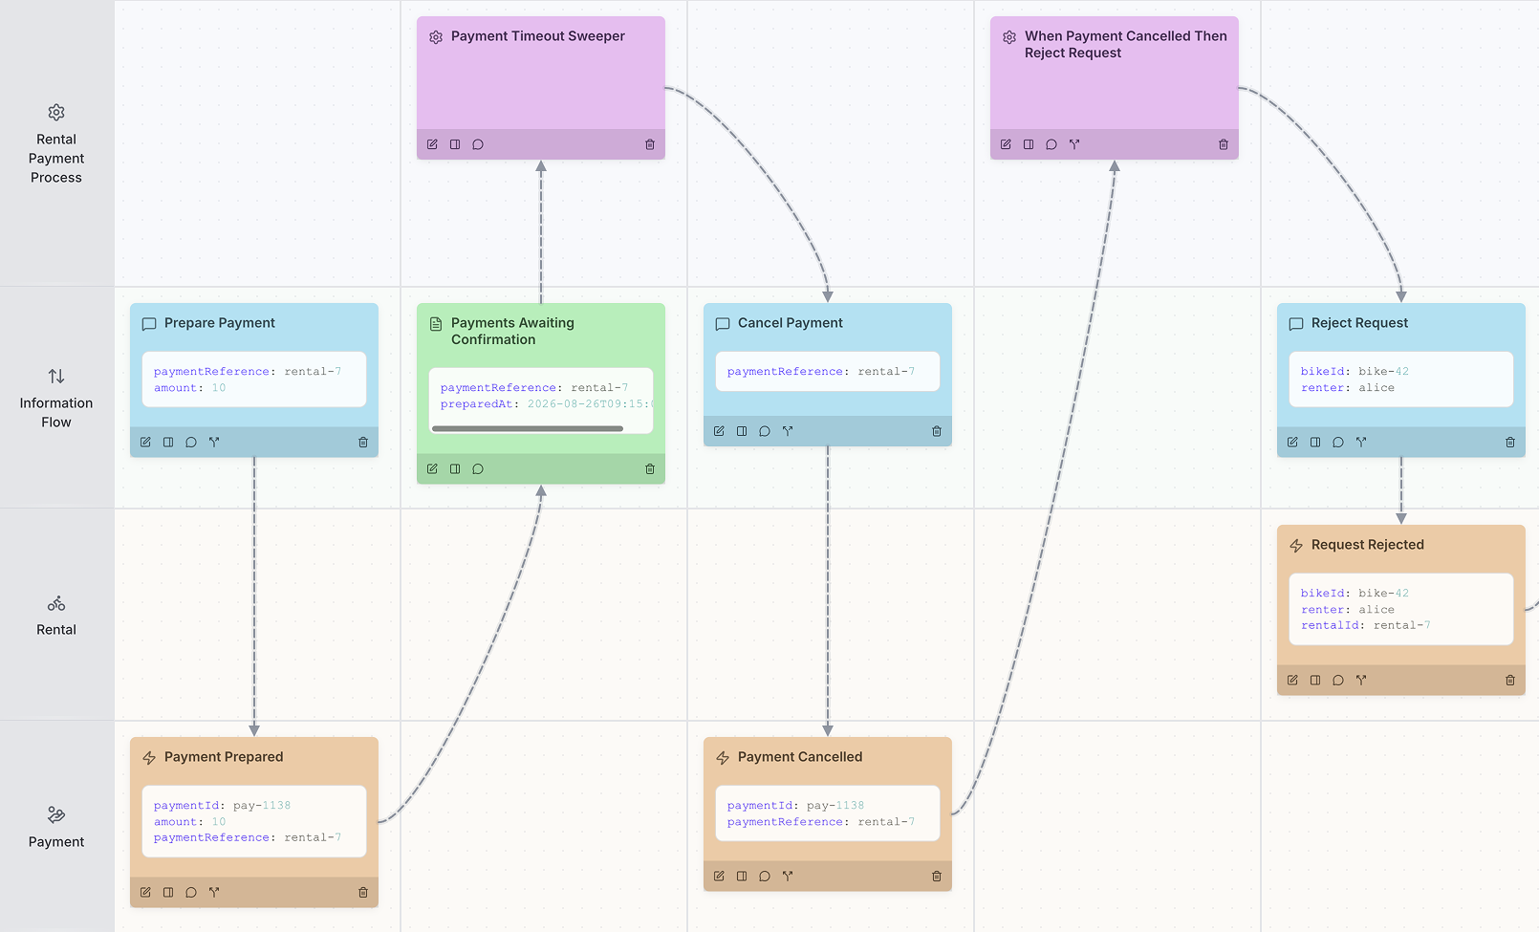Image resolution: width=1539 pixels, height=932 pixels.
Task: Click 'renter: alice' in Reject Request data
Action: tap(1348, 388)
